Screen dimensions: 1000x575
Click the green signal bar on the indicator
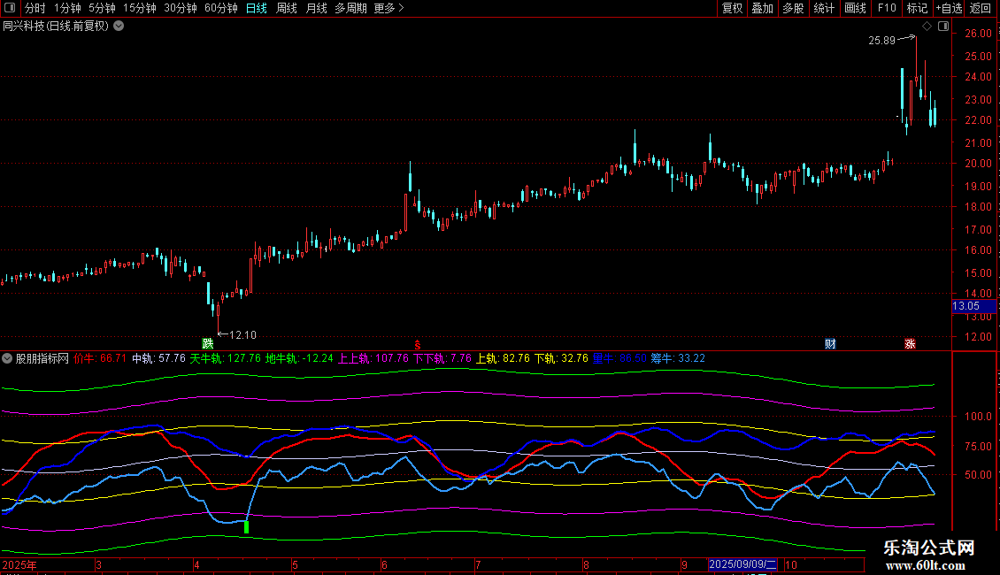pos(246,527)
